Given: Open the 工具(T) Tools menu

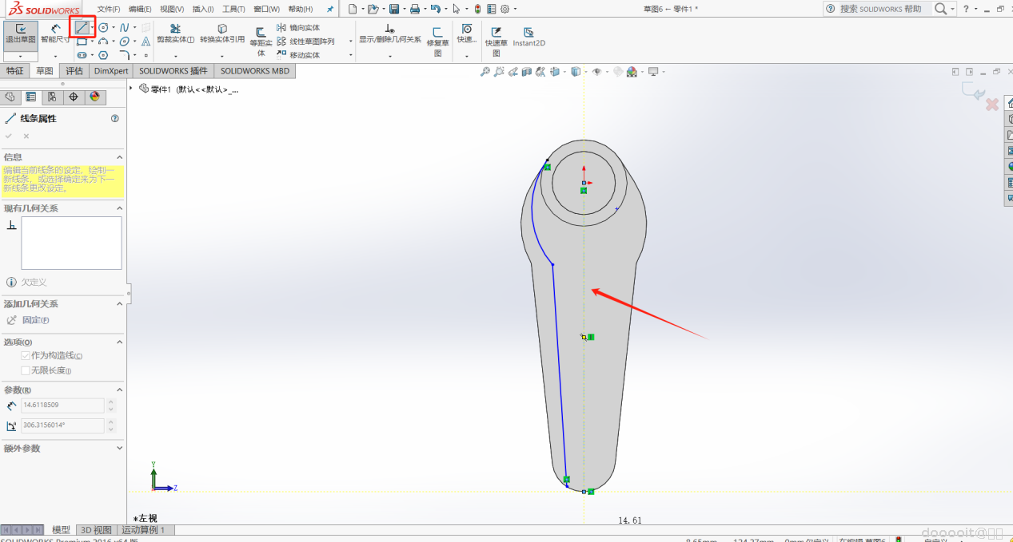Looking at the screenshot, I should [233, 9].
